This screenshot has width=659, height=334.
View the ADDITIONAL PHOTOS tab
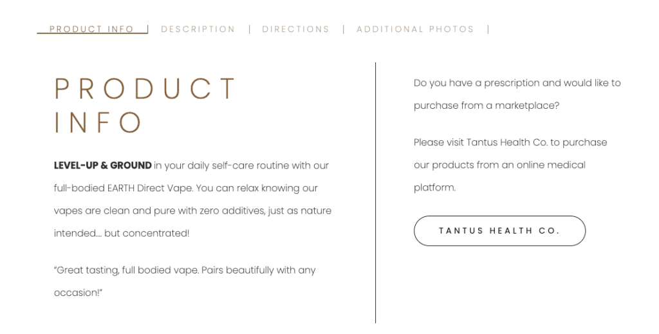click(415, 29)
